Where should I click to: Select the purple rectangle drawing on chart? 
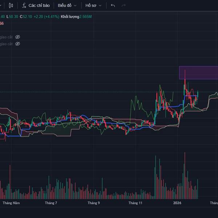pyautogui.click(x=198, y=73)
